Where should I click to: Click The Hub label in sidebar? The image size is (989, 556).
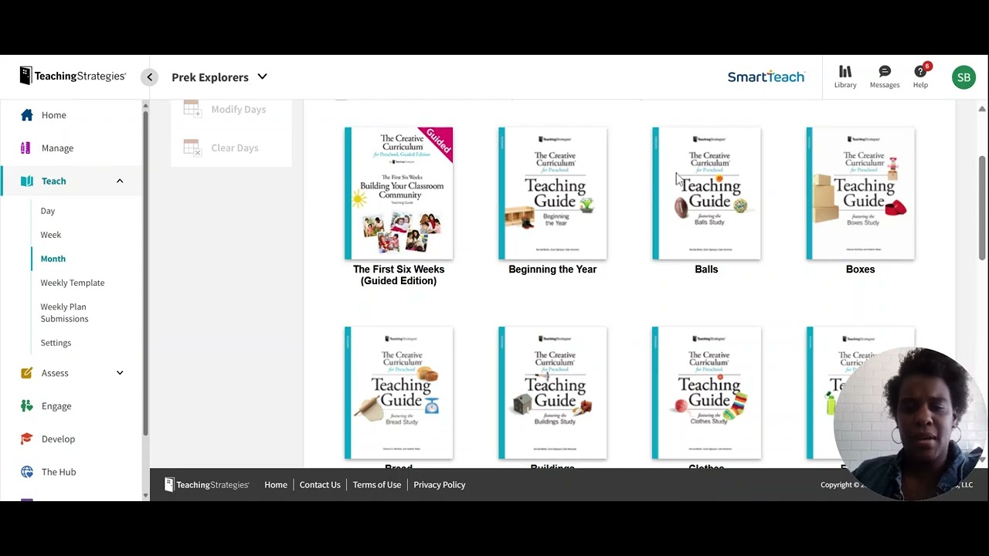coord(59,472)
